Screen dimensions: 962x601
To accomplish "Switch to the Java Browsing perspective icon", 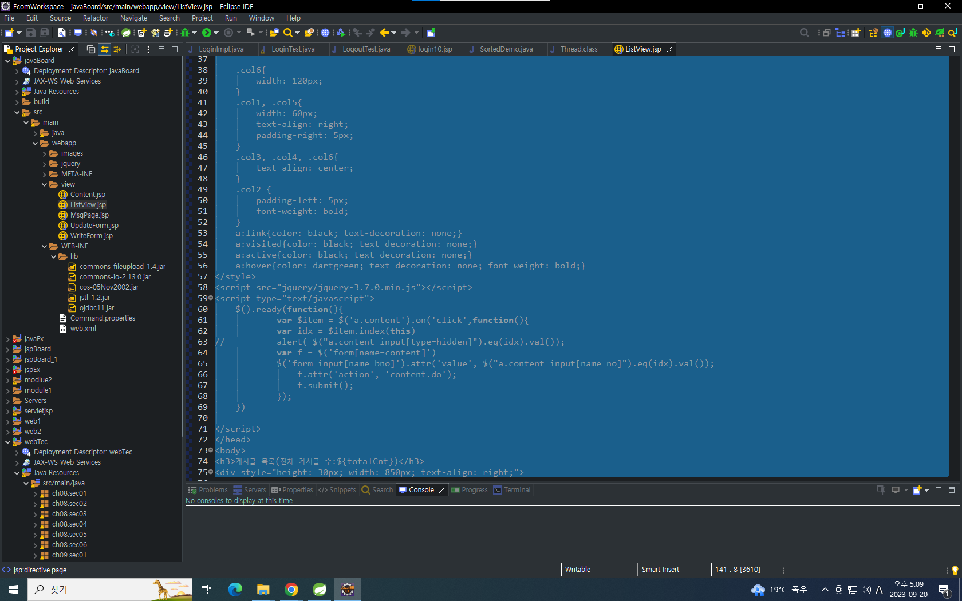I will 953,33.
